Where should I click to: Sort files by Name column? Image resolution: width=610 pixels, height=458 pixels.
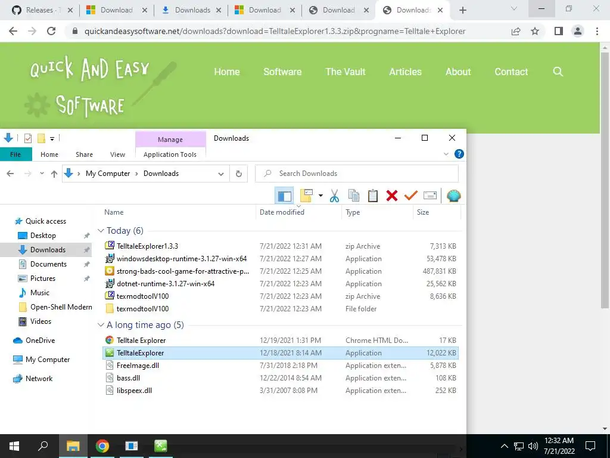tap(114, 212)
